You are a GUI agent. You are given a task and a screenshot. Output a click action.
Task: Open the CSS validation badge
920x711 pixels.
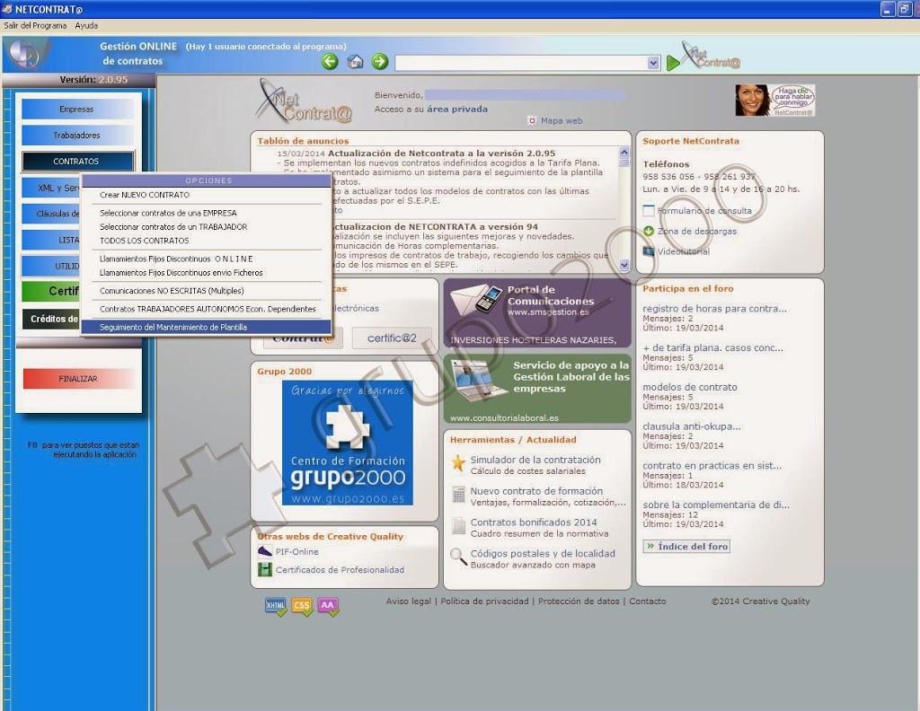coord(302,606)
